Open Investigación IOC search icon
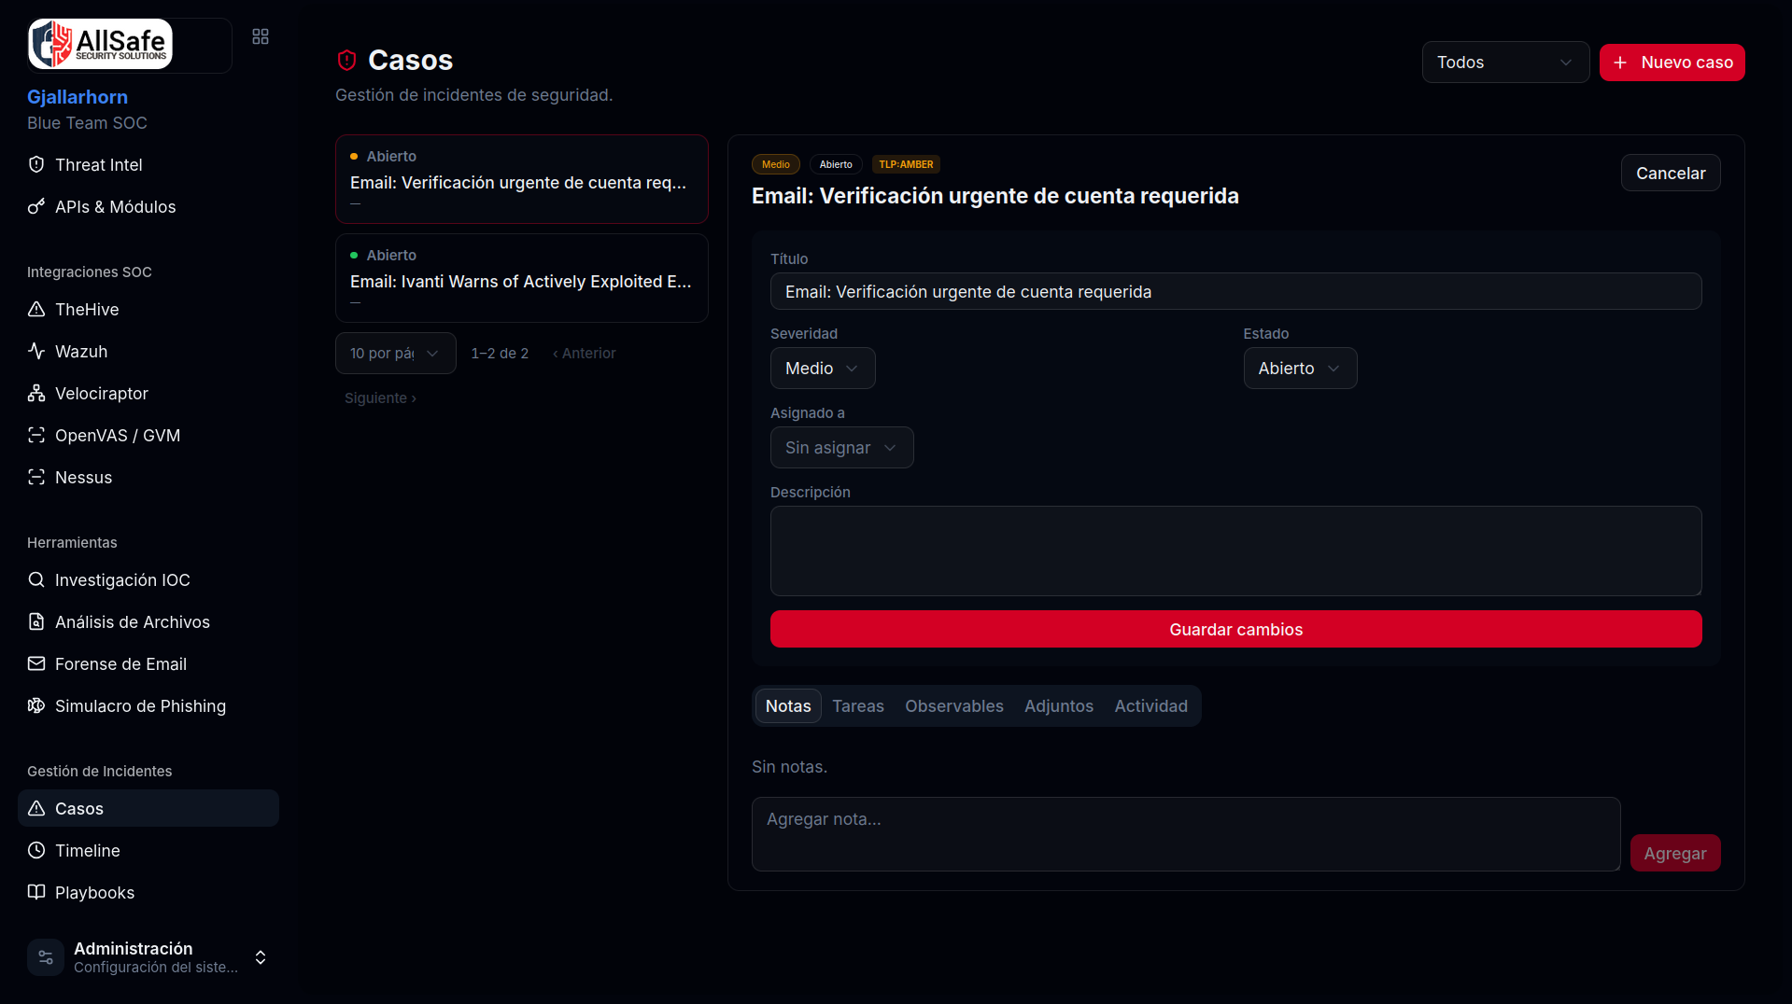This screenshot has height=1004, width=1792. click(x=36, y=579)
